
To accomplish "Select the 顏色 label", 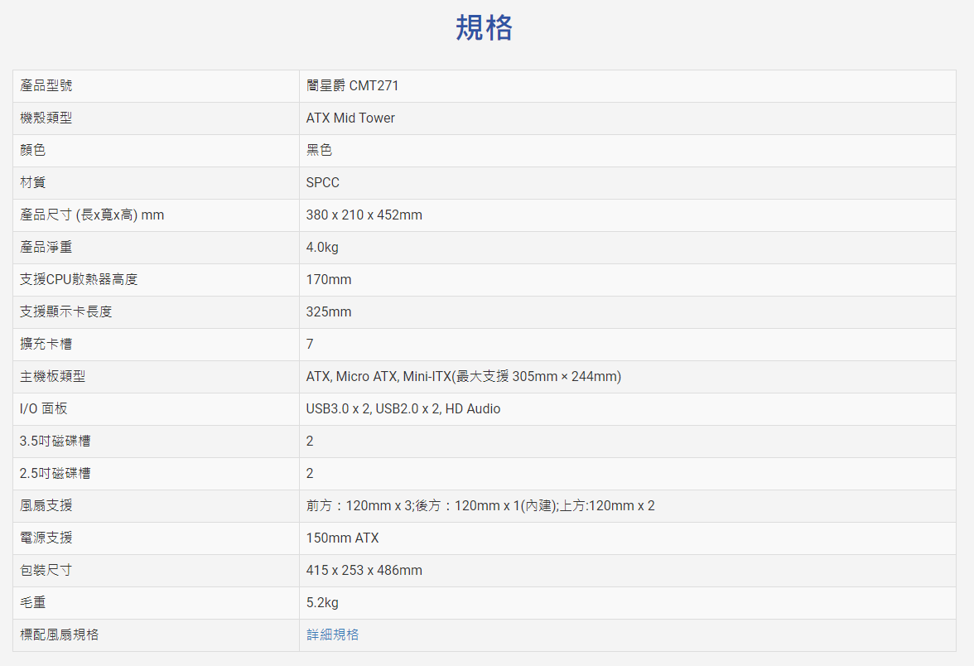I will pyautogui.click(x=33, y=151).
